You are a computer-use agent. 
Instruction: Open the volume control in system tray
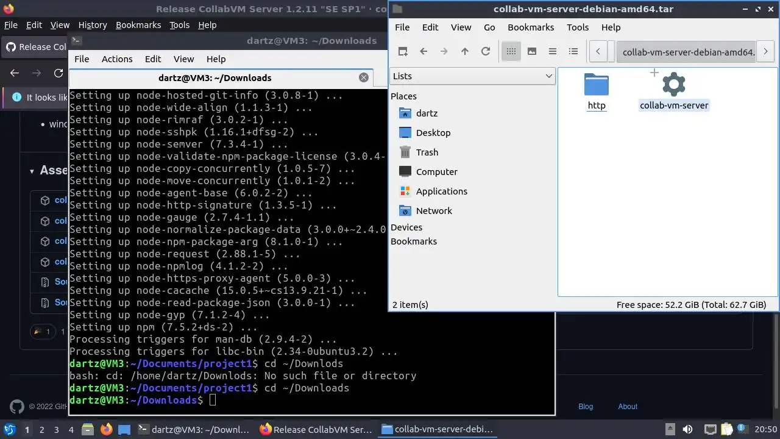pyautogui.click(x=687, y=429)
